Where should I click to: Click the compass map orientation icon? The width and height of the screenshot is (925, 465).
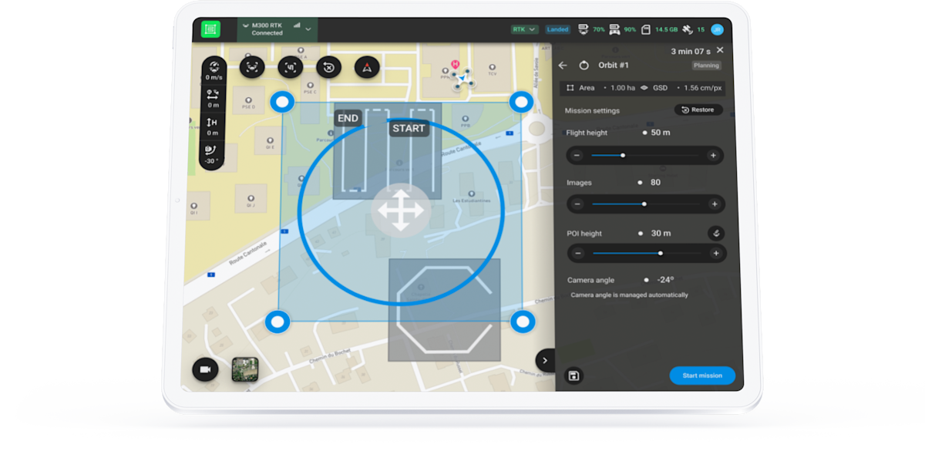coord(367,67)
